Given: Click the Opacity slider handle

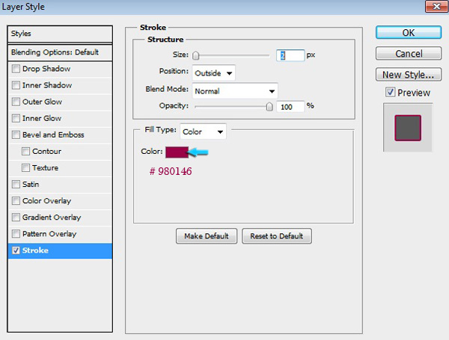Looking at the screenshot, I should point(269,107).
